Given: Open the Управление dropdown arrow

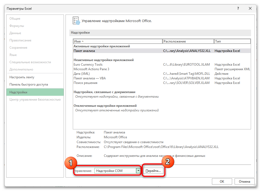Looking at the screenshot, I should [138, 171].
